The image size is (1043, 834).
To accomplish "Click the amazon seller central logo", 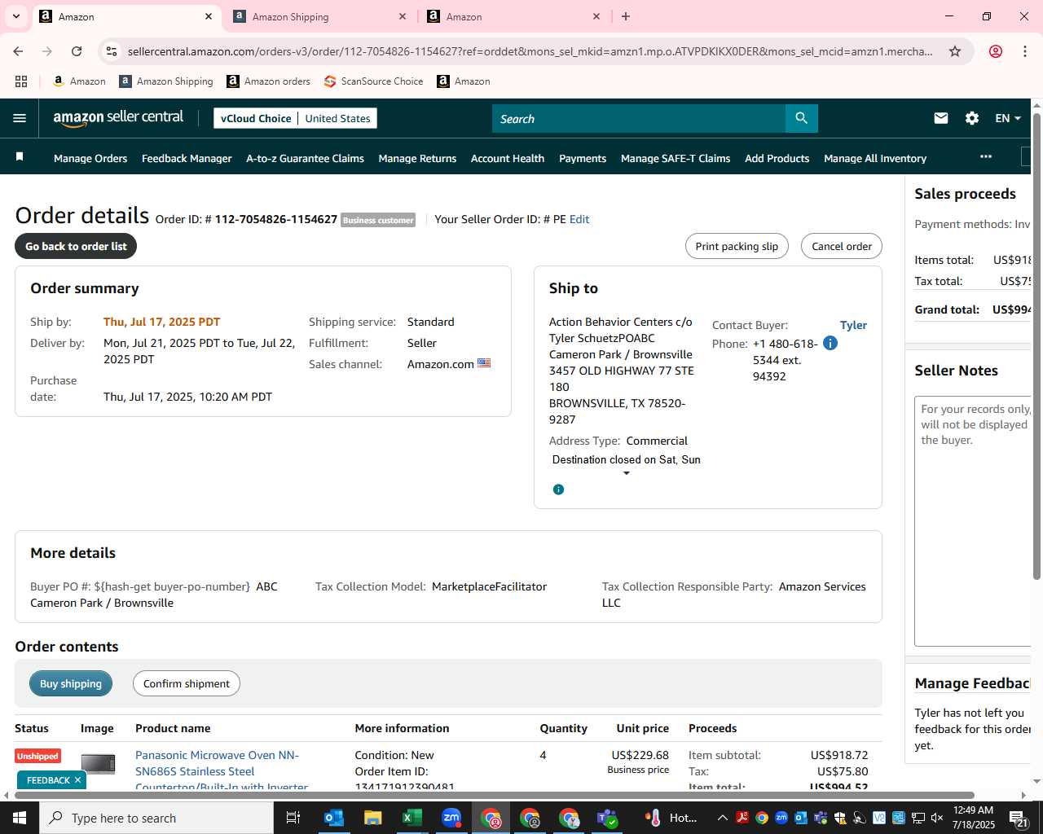I will (x=118, y=118).
